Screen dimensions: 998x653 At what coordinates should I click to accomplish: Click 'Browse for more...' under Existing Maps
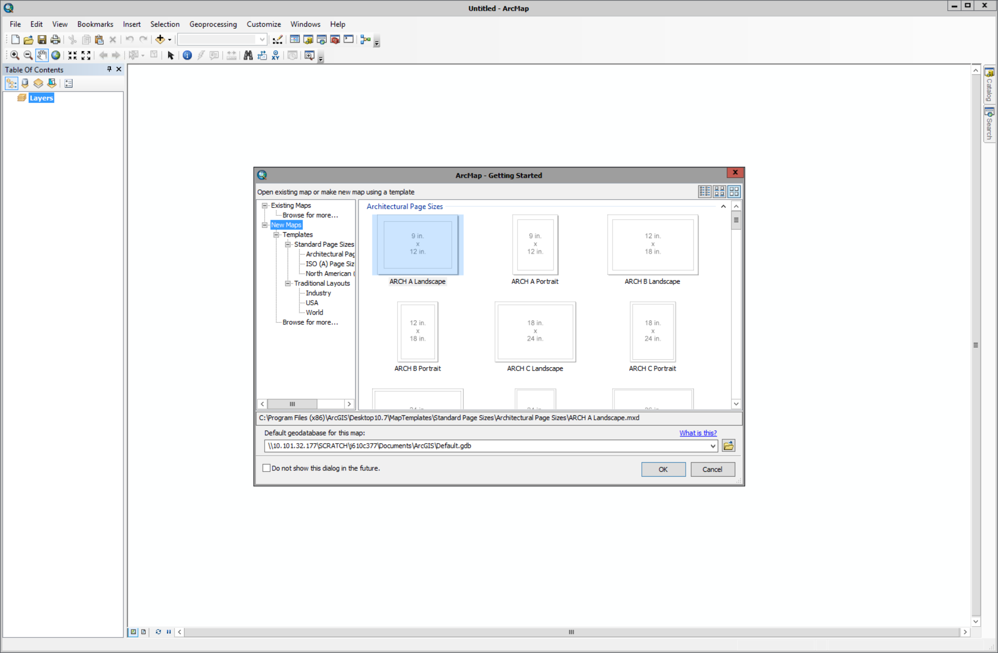(x=310, y=215)
